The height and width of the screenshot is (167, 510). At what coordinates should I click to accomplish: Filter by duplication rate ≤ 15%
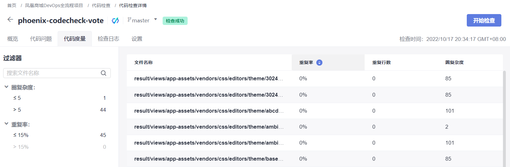[21, 135]
